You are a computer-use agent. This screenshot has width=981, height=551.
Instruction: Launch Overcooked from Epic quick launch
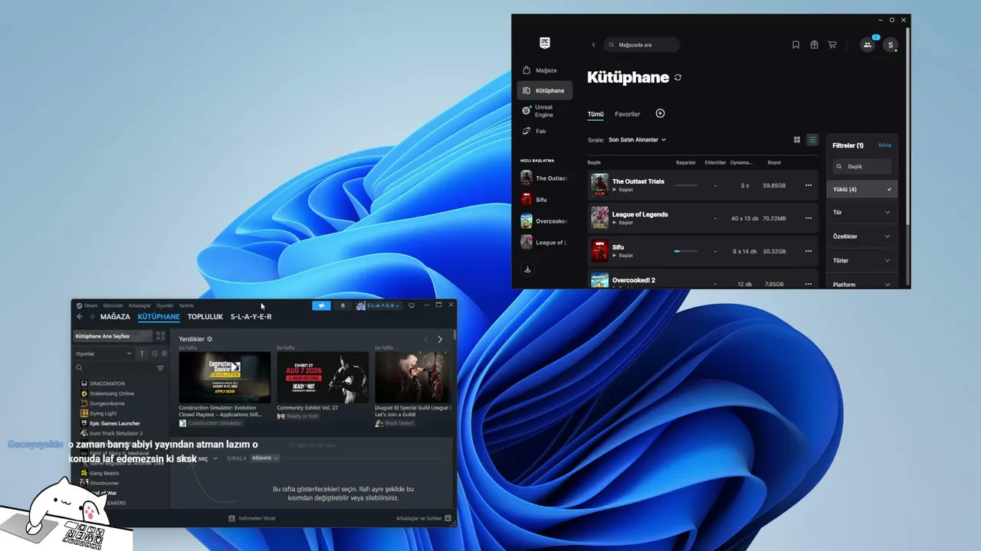tap(544, 221)
